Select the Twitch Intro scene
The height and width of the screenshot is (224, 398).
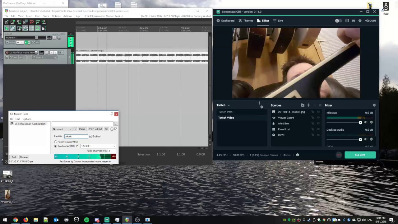tap(225, 112)
